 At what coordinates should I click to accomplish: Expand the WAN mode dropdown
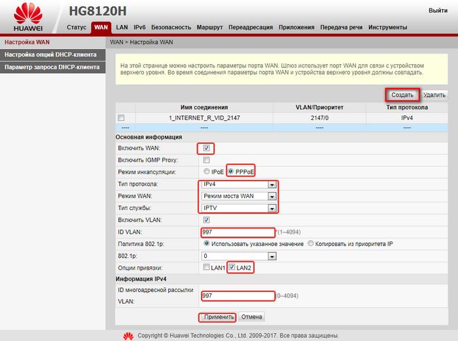[x=239, y=196]
